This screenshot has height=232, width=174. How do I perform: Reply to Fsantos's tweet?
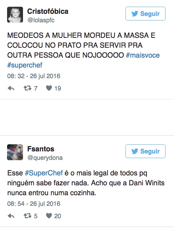coord(11,216)
